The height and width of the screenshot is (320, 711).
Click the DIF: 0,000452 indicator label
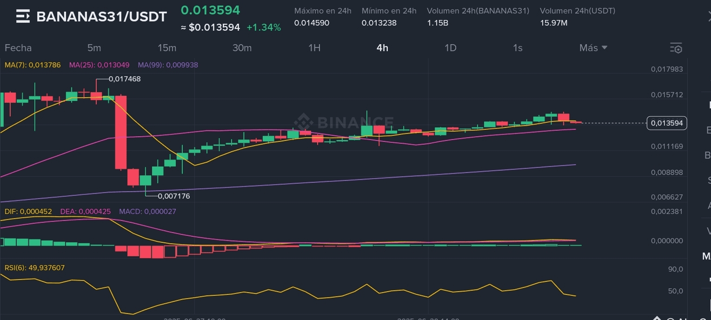click(x=28, y=212)
